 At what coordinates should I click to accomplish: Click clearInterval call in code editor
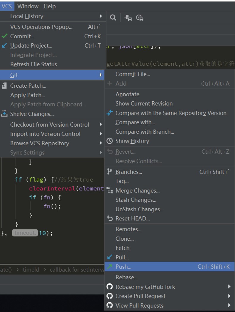pos(52,188)
